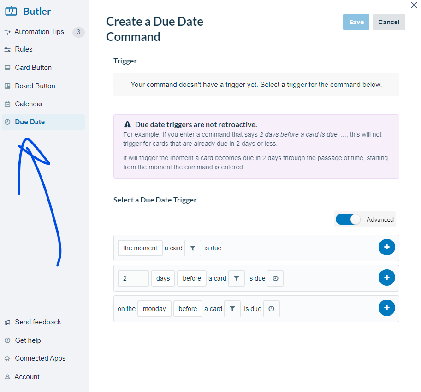The width and height of the screenshot is (421, 392).
Task: Click the Due Date clock icon in sidebar
Action: pos(7,122)
